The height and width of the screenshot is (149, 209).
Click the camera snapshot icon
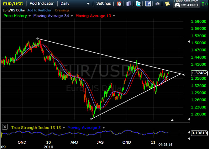158,4
